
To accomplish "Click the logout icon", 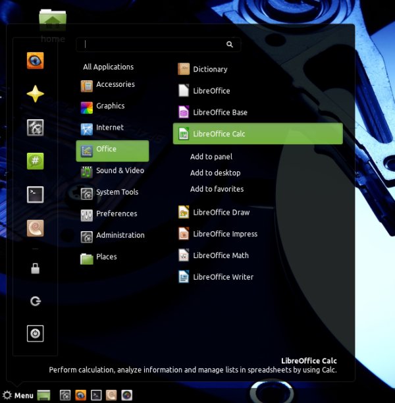I will 35,301.
